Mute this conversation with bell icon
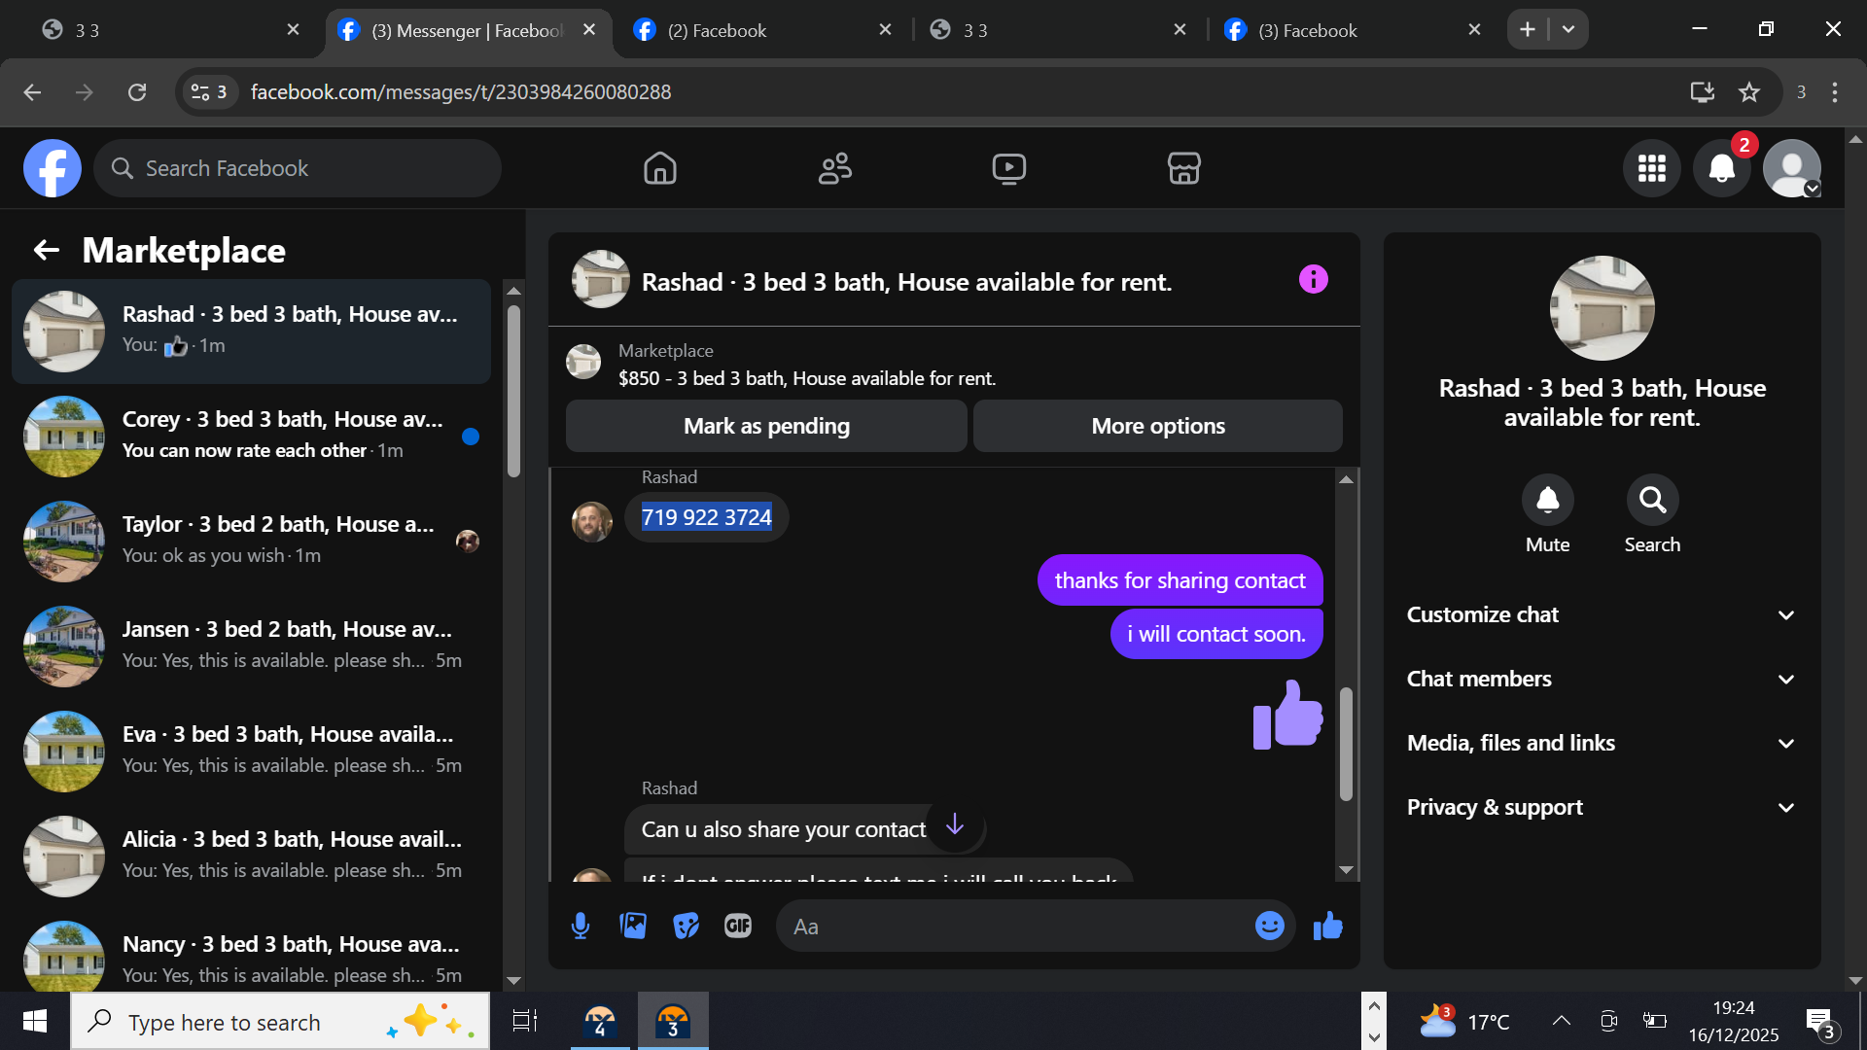Viewport: 1867px width, 1050px height. [1548, 500]
